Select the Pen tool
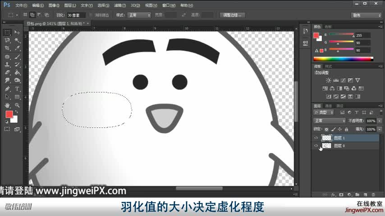The width and height of the screenshot is (385, 216). tap(7, 89)
